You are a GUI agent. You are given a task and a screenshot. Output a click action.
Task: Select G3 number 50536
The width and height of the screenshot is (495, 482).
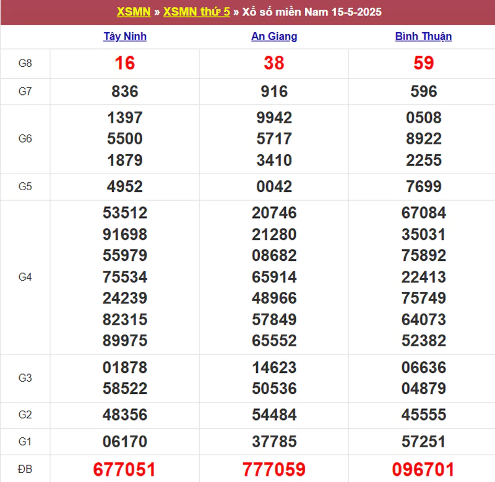274,388
